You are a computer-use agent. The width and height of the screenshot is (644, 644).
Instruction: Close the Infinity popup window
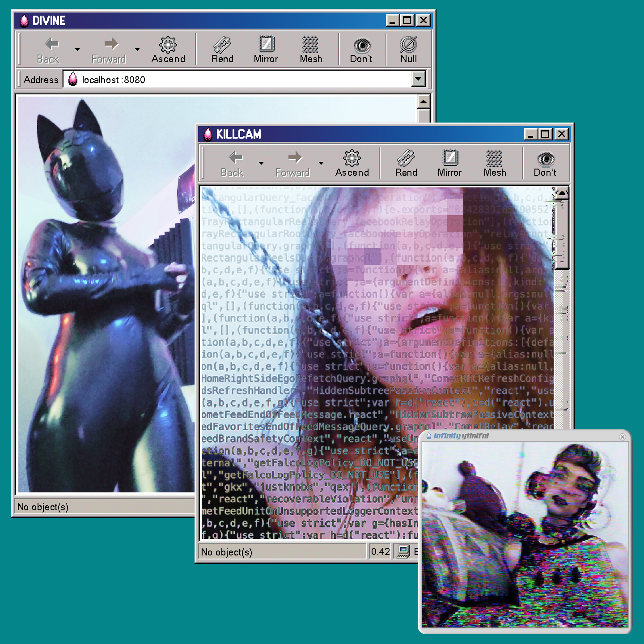pos(622,437)
